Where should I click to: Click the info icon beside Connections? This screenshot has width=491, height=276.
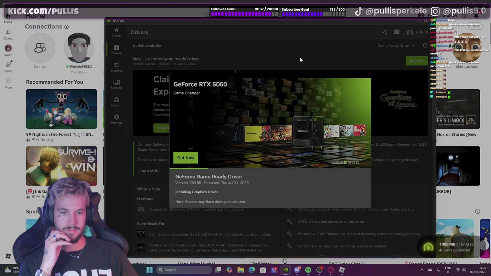point(66,27)
